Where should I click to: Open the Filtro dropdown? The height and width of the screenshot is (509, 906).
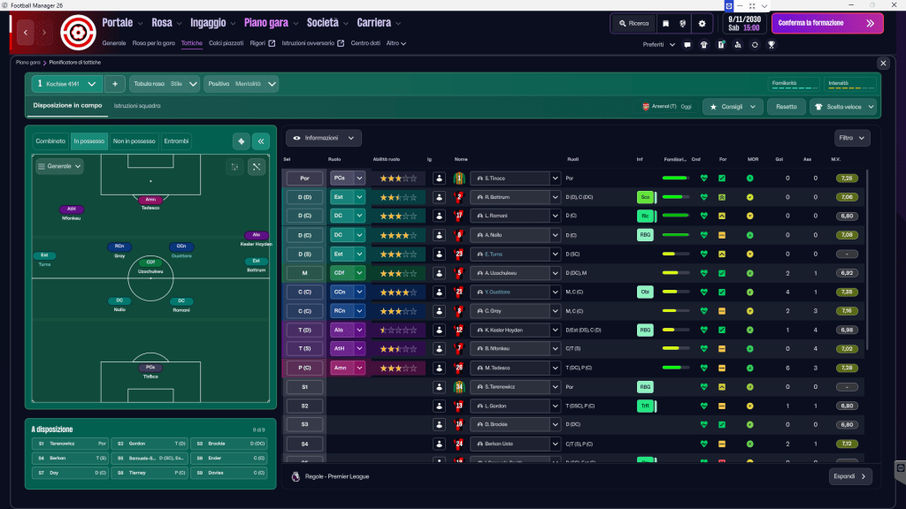coord(852,138)
